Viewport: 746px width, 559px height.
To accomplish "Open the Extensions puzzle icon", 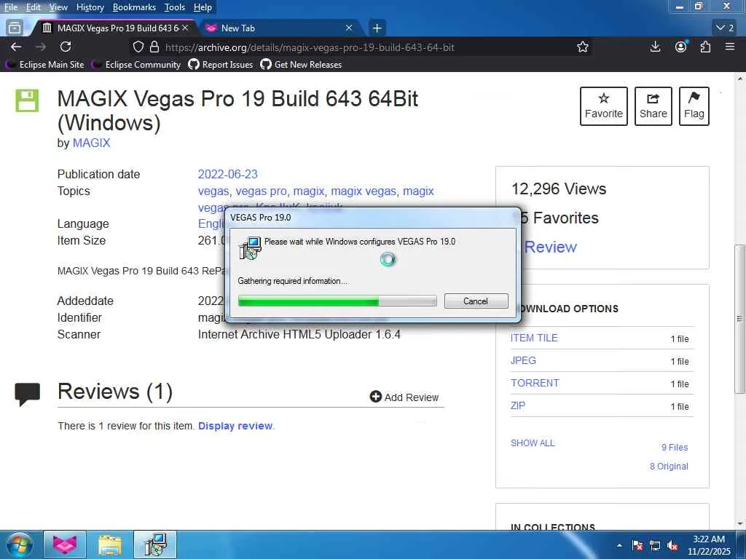I will pyautogui.click(x=705, y=47).
